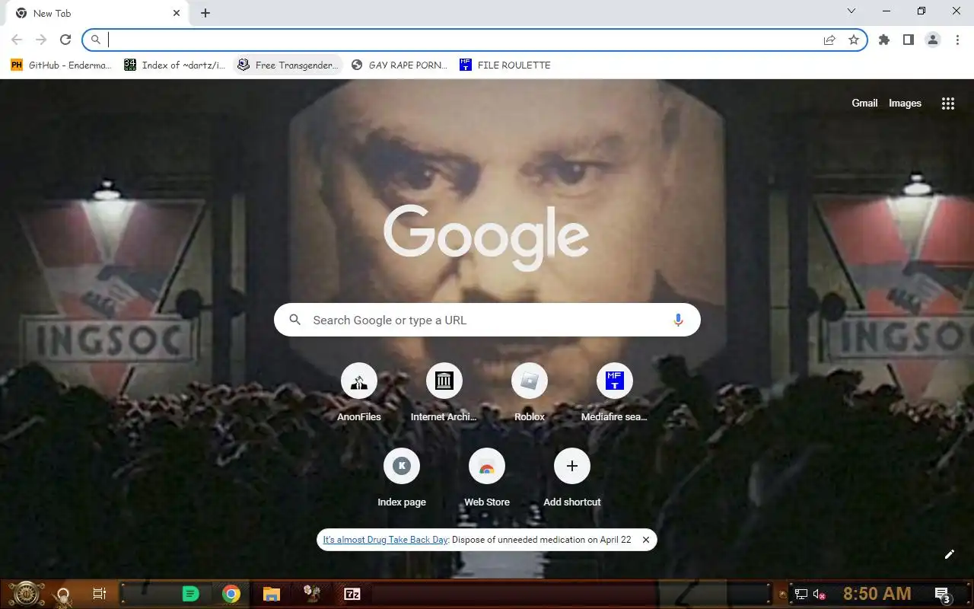Open Task View on the taskbar
This screenshot has width=974, height=609.
99,594
